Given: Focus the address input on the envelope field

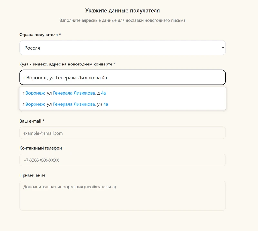Looking at the screenshot, I should click(123, 77).
